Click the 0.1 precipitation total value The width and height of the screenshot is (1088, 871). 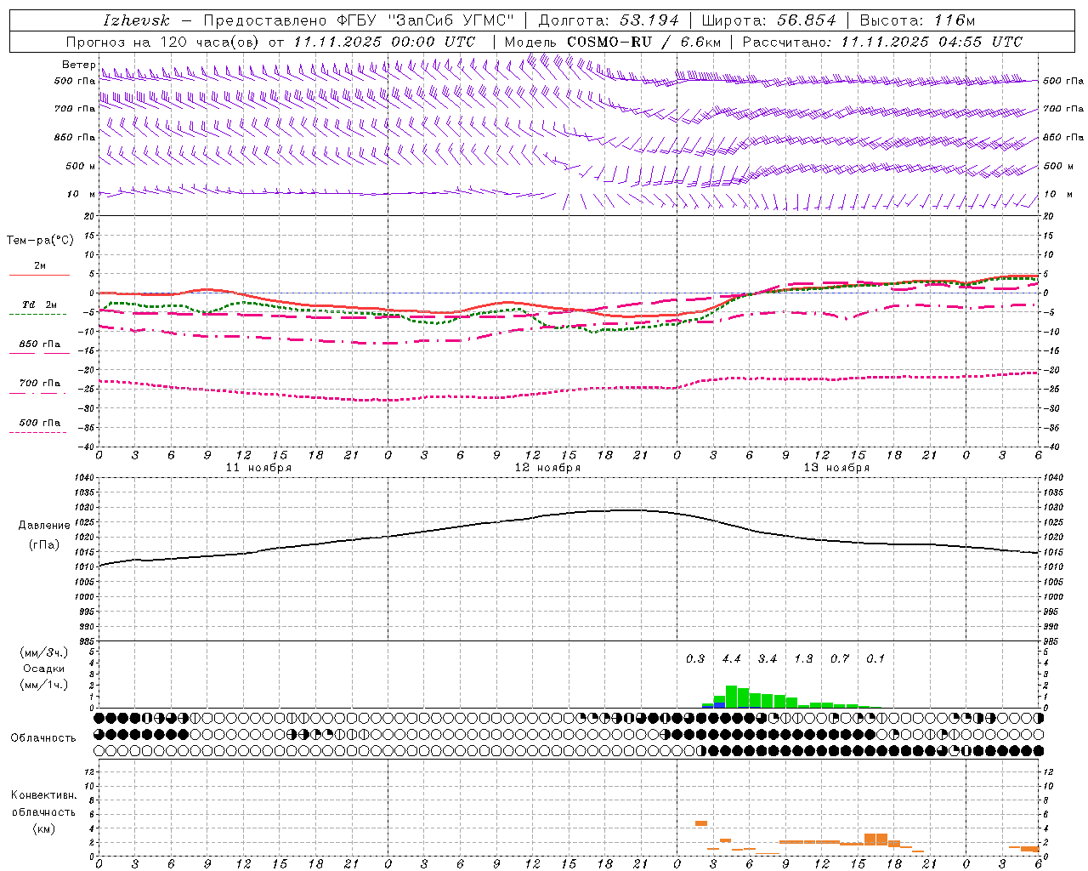point(875,658)
